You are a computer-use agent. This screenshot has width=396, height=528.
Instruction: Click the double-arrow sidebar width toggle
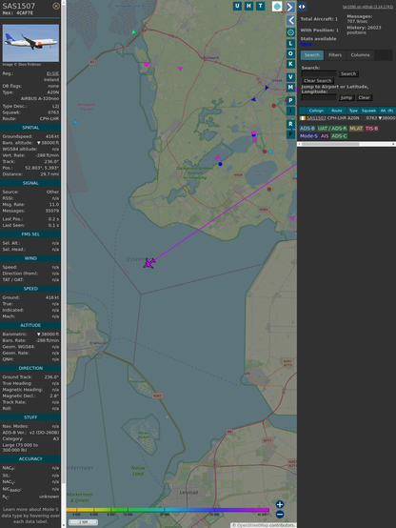pyautogui.click(x=302, y=7)
